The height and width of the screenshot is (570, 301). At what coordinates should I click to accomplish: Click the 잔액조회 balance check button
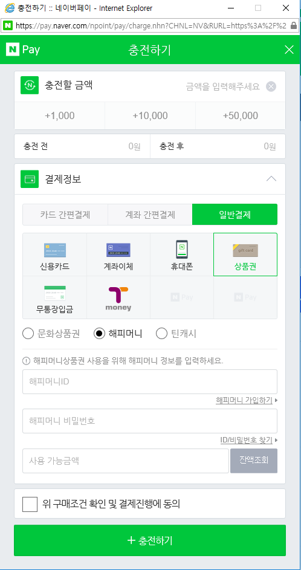point(254,461)
